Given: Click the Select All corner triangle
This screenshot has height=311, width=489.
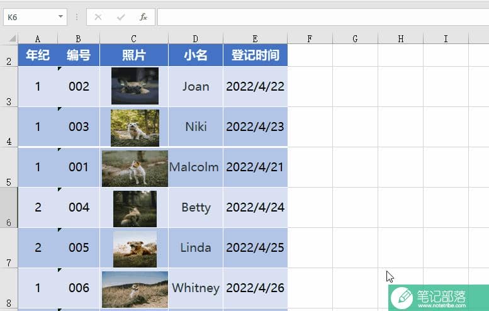Looking at the screenshot, I should point(12,38).
